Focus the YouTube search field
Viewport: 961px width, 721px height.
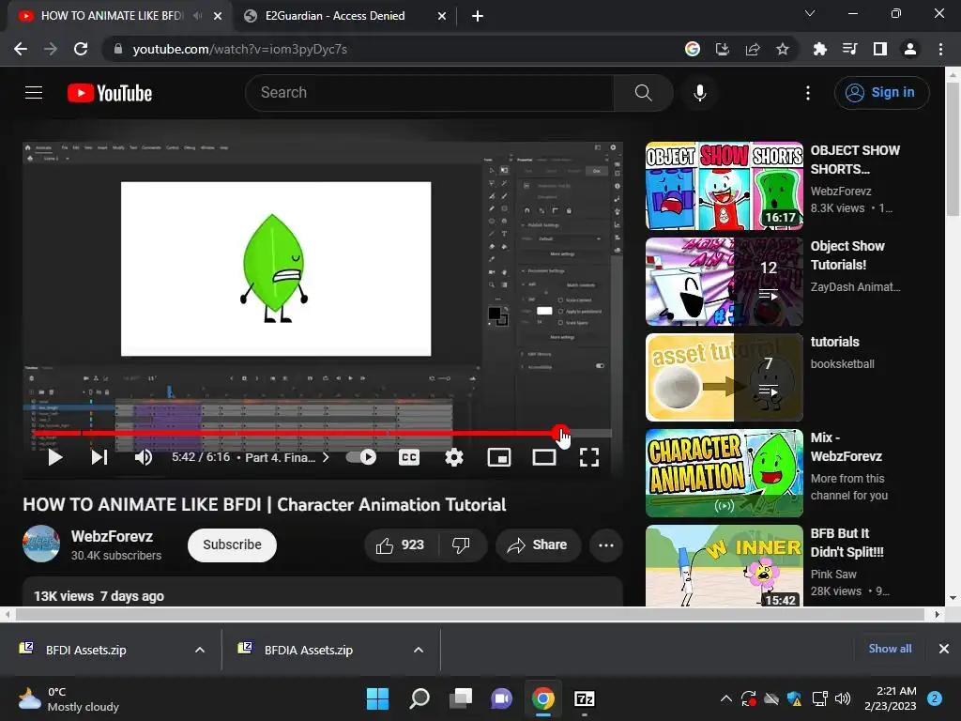click(429, 93)
